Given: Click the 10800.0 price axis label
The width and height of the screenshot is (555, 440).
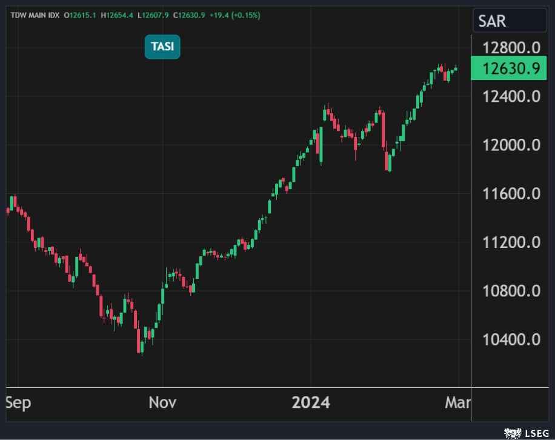Looking at the screenshot, I should (x=512, y=291).
